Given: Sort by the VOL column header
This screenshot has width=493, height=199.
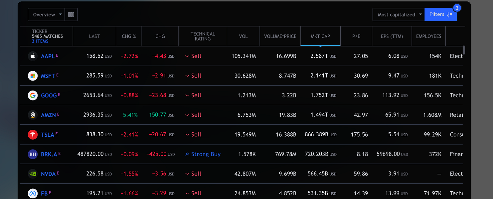Looking at the screenshot, I should [244, 36].
